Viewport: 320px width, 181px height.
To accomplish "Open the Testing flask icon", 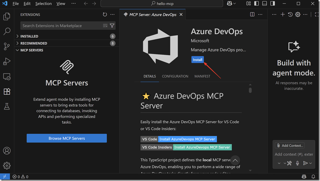I will (7, 107).
